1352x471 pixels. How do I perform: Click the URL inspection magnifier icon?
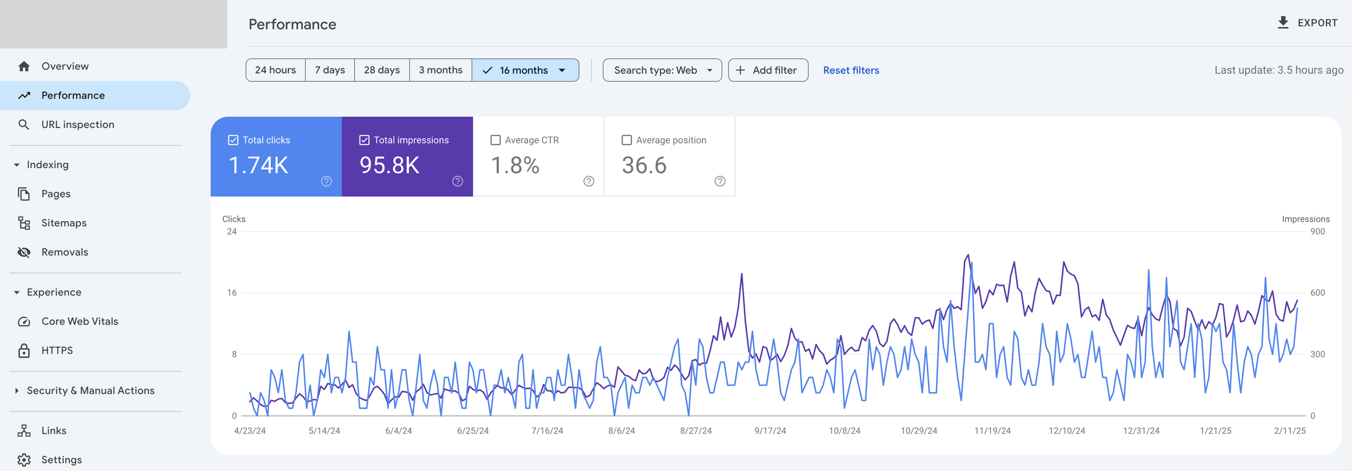pos(24,124)
